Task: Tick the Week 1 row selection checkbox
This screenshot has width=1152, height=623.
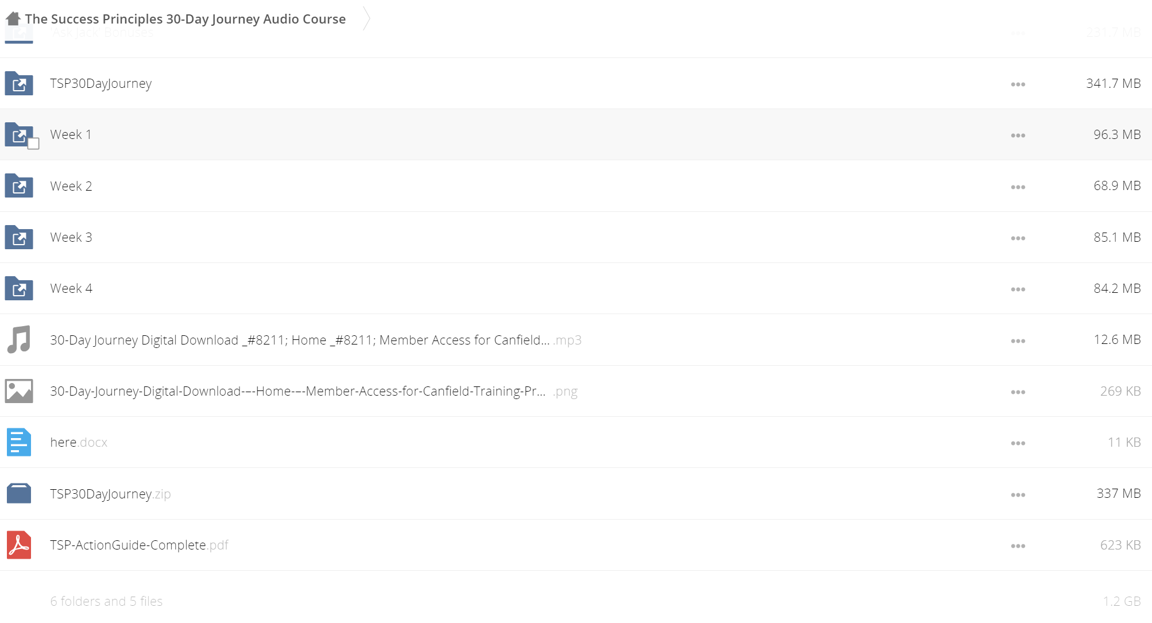Action: [x=33, y=144]
